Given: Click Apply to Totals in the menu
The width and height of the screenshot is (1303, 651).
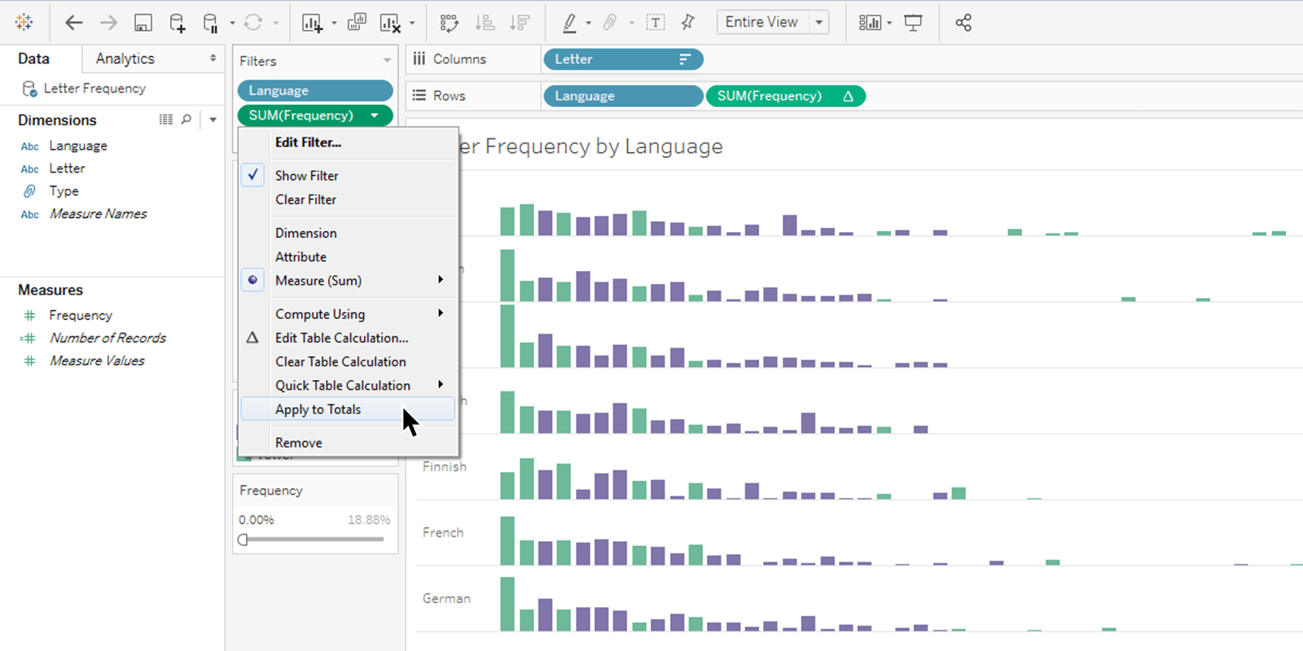Looking at the screenshot, I should [x=348, y=409].
